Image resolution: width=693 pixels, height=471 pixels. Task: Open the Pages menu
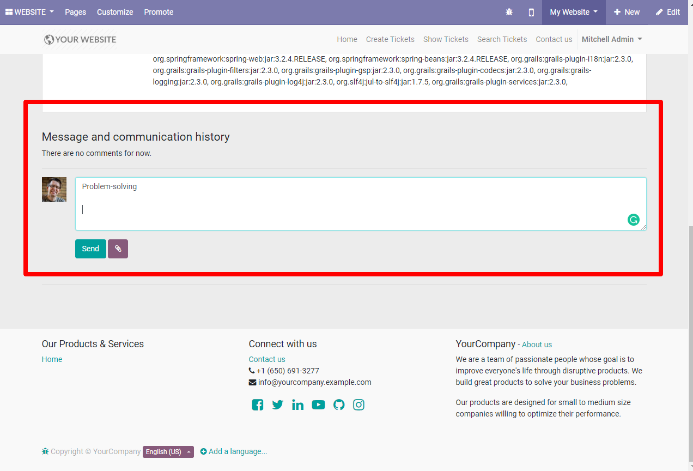[x=75, y=12]
